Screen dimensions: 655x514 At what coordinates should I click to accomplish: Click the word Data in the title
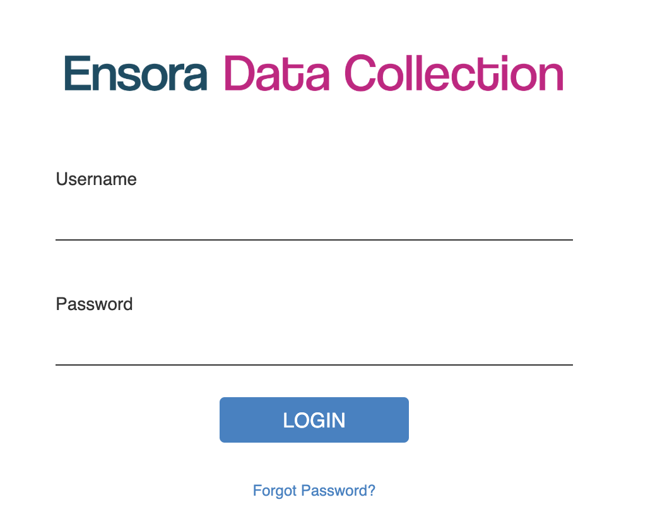point(277,73)
